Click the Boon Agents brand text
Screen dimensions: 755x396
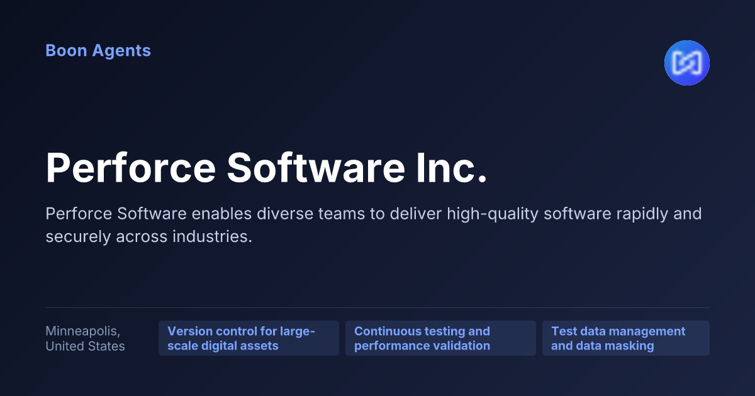tap(98, 51)
